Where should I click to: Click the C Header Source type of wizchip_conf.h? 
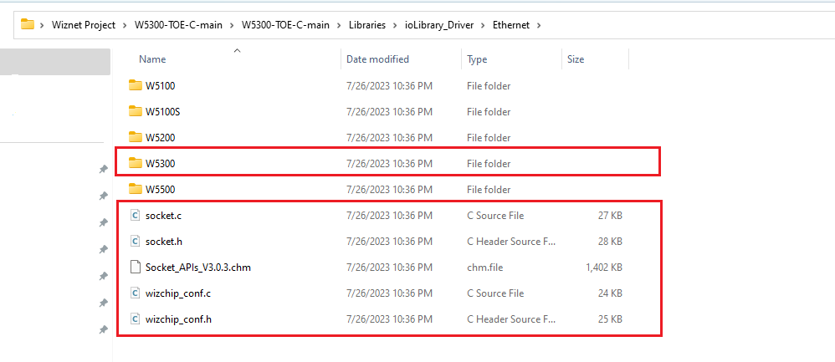tap(511, 319)
